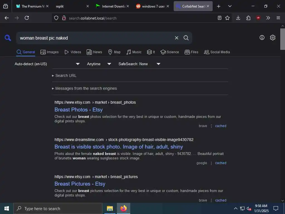Viewport: 285px width, 214px height.
Task: Open search preferences gear icon
Action: click(x=273, y=38)
